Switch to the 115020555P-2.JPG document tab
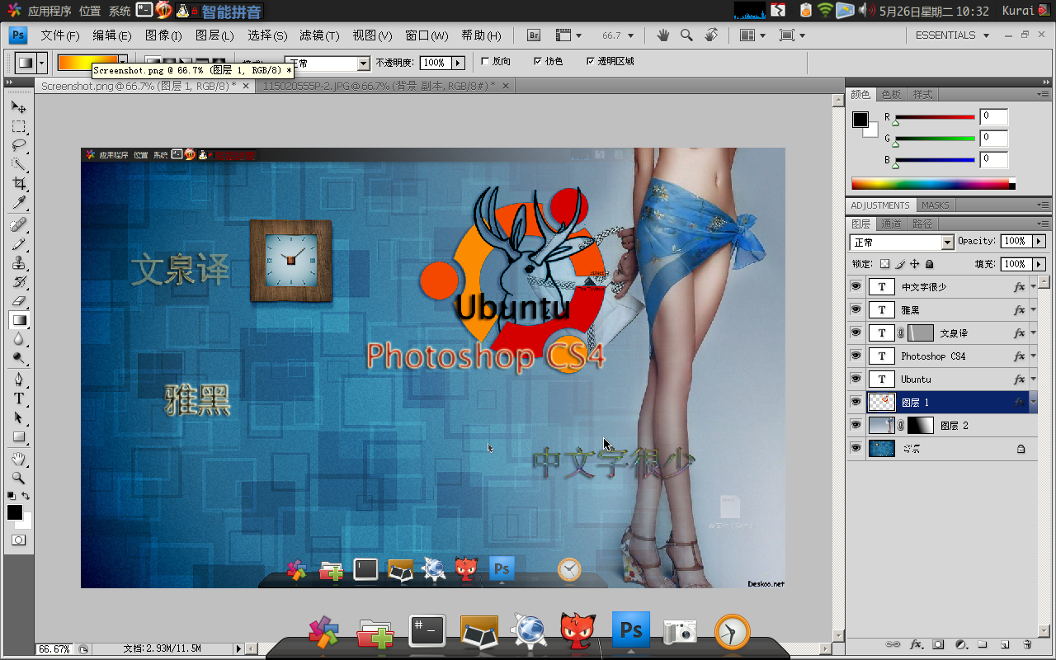This screenshot has height=660, width=1056. pos(379,86)
